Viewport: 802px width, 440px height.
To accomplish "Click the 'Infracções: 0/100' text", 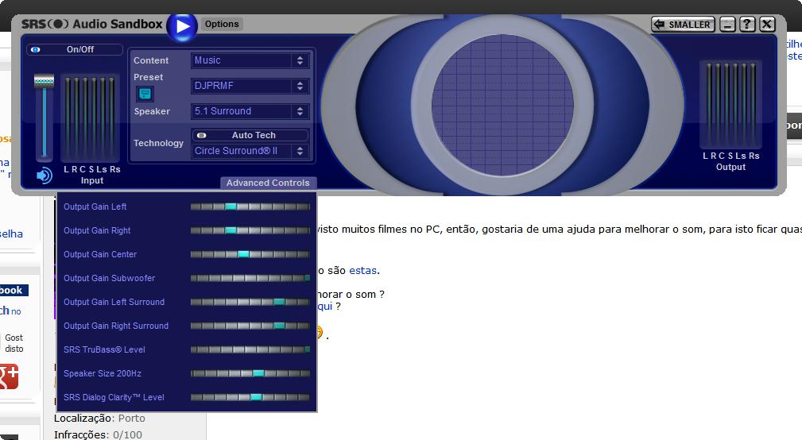I will click(98, 434).
